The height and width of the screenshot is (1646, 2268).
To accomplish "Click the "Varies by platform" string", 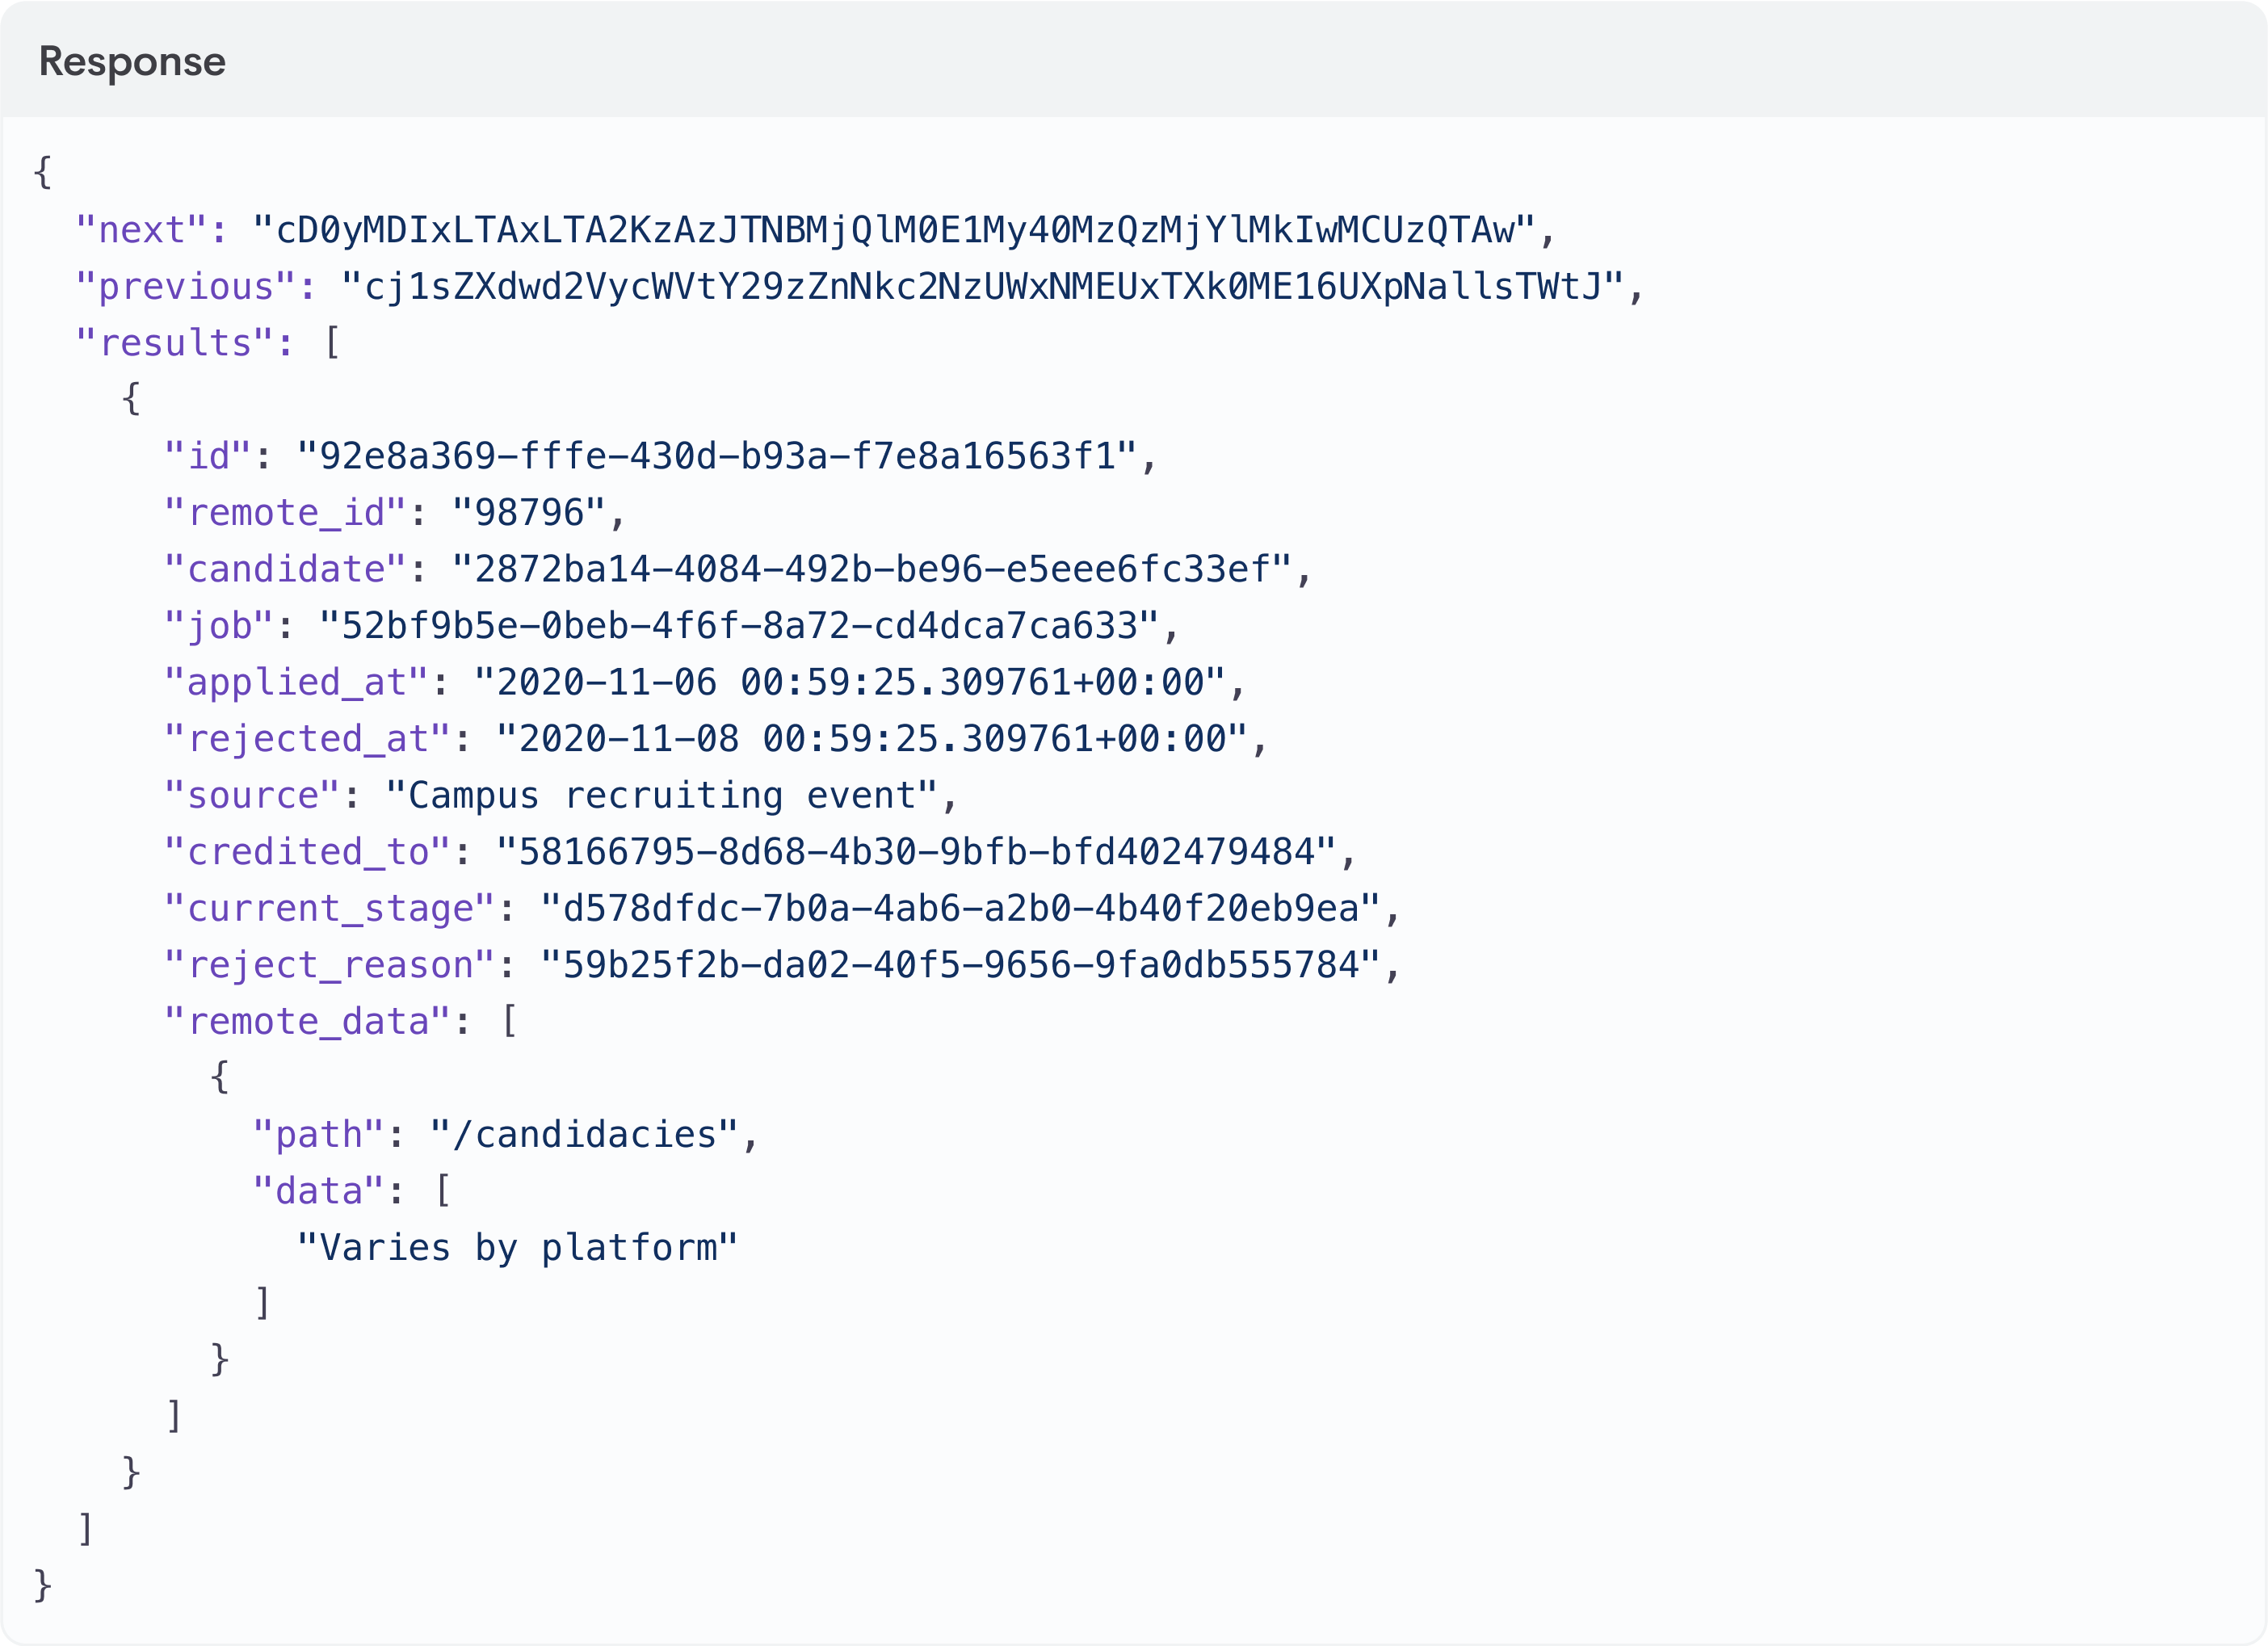I will 517,1247.
